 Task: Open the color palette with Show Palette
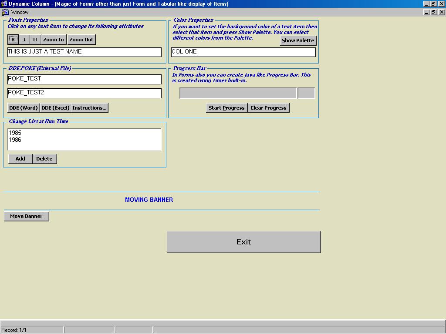tap(298, 40)
